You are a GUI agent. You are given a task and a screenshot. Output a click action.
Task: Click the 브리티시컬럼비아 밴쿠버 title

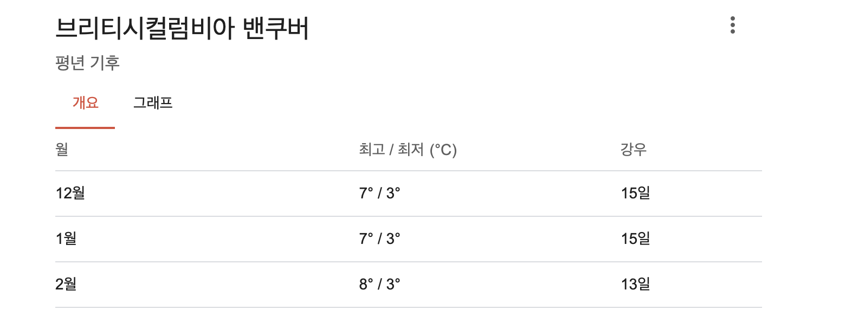pos(182,28)
